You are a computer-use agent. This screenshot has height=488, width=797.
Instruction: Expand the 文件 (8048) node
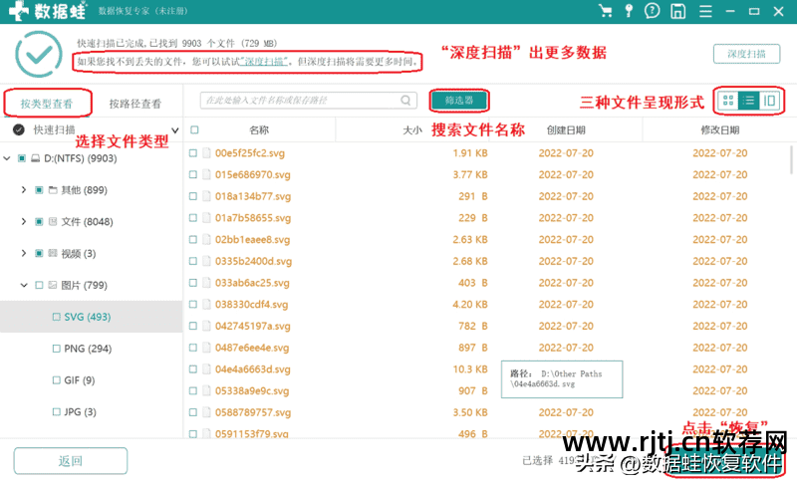click(23, 222)
